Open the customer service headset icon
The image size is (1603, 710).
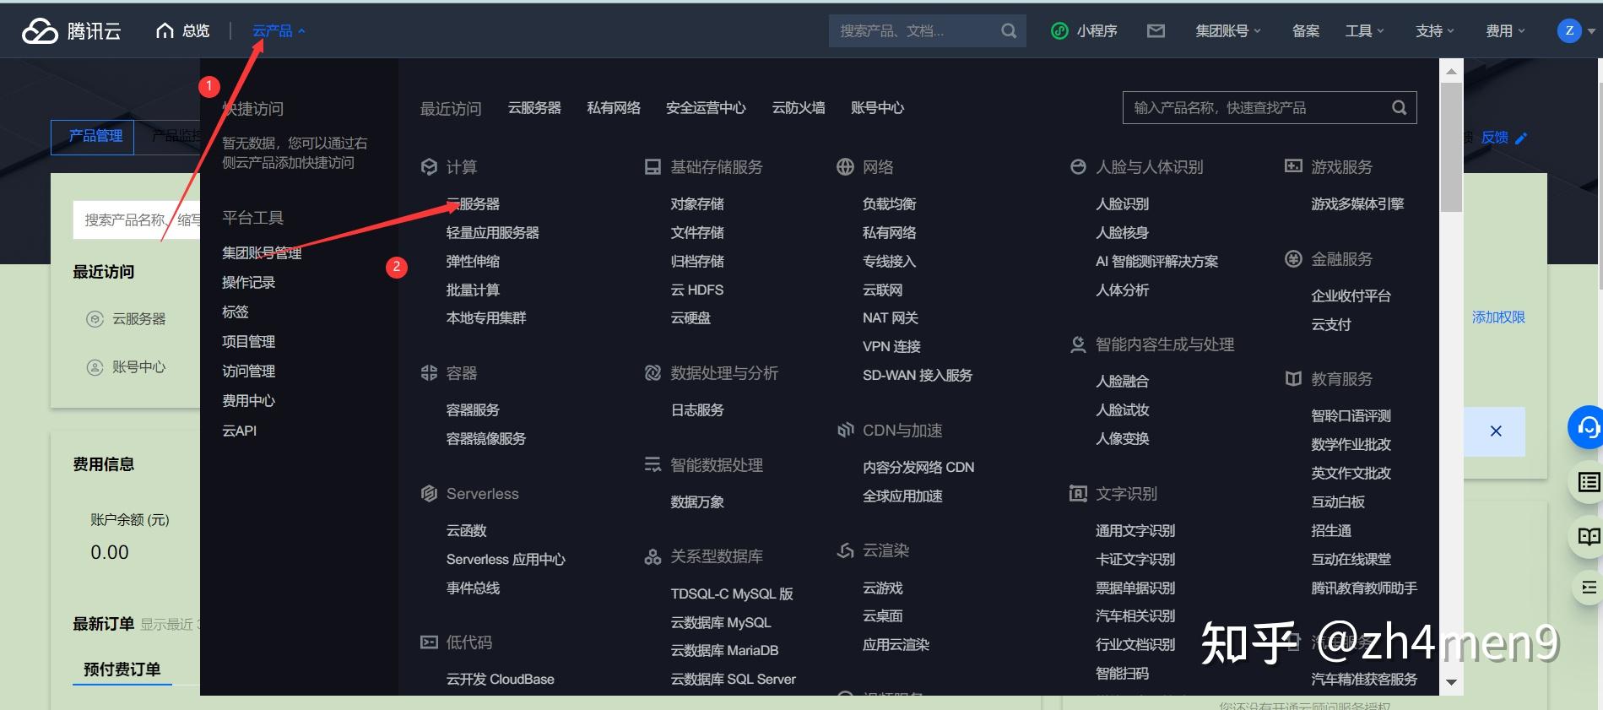[1588, 428]
